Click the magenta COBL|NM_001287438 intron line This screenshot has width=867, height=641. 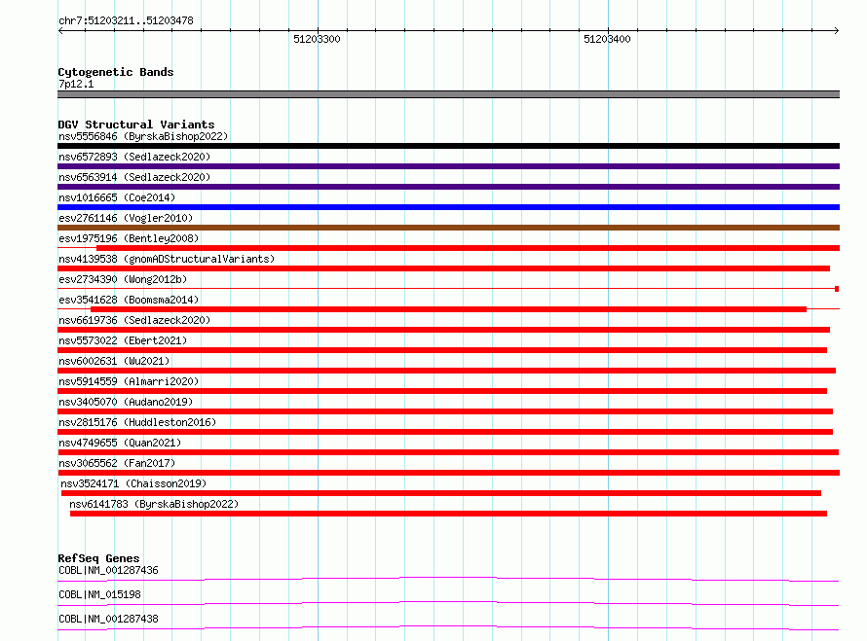coord(448,627)
